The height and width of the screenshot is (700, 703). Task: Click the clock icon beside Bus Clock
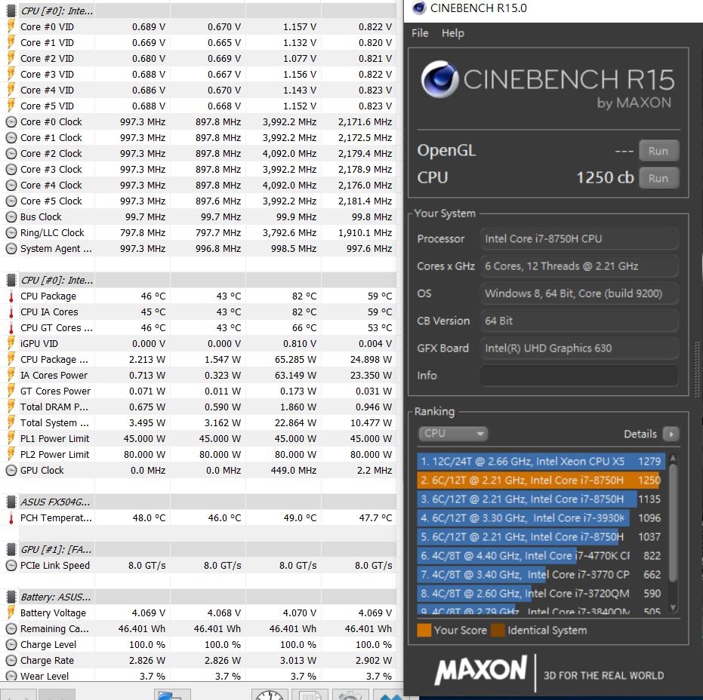[11, 216]
